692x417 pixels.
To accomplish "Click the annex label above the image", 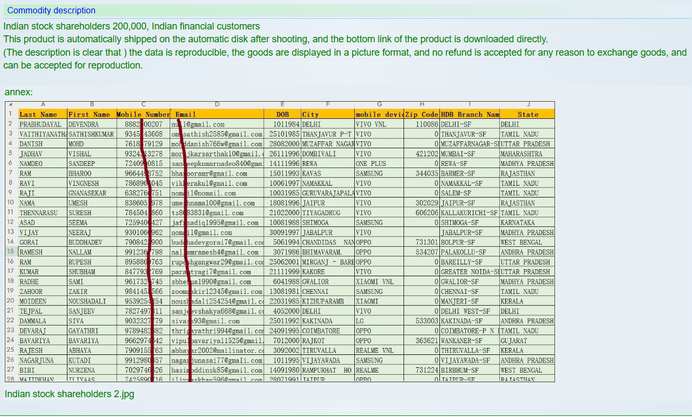I will point(19,92).
